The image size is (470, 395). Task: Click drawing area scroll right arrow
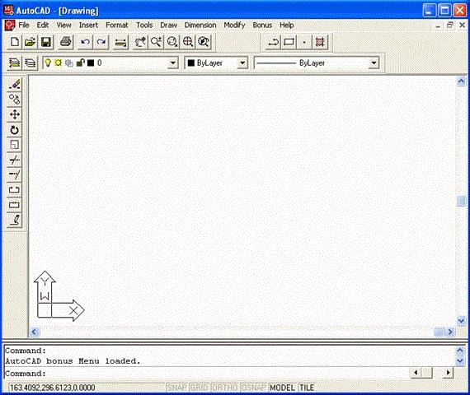pyautogui.click(x=450, y=332)
